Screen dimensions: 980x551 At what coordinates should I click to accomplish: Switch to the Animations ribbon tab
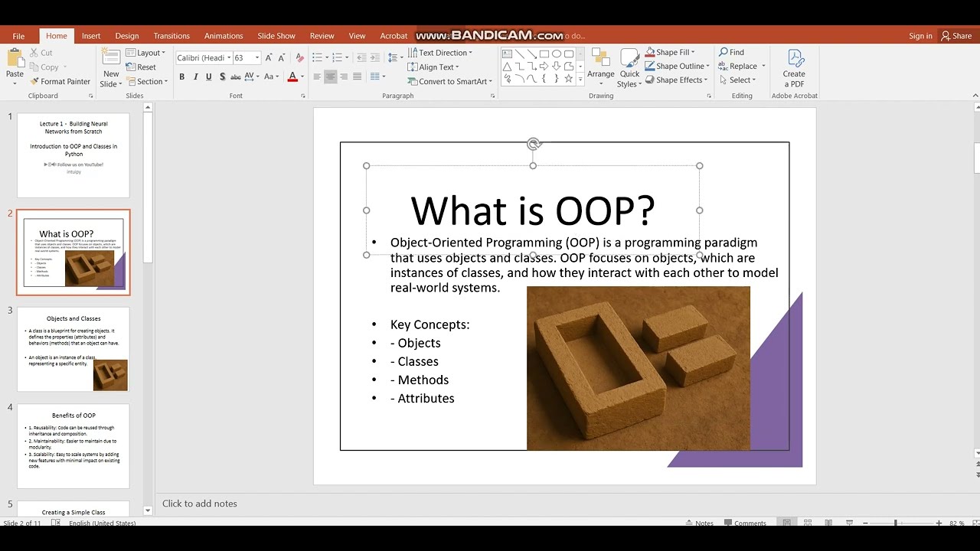(224, 36)
